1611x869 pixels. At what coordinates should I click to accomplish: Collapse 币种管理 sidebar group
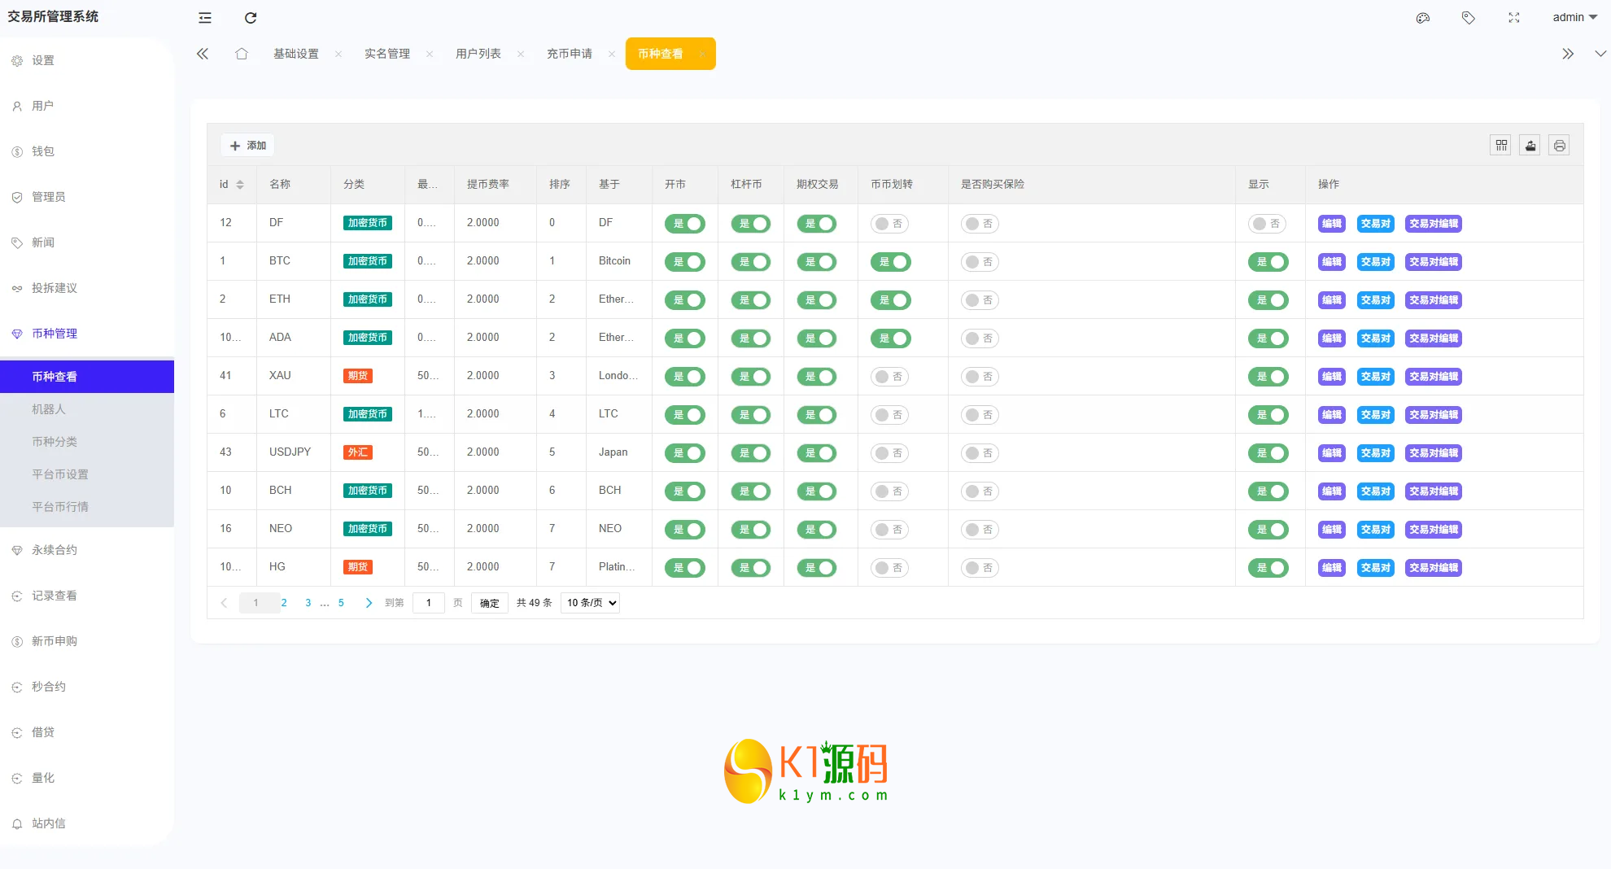[87, 334]
